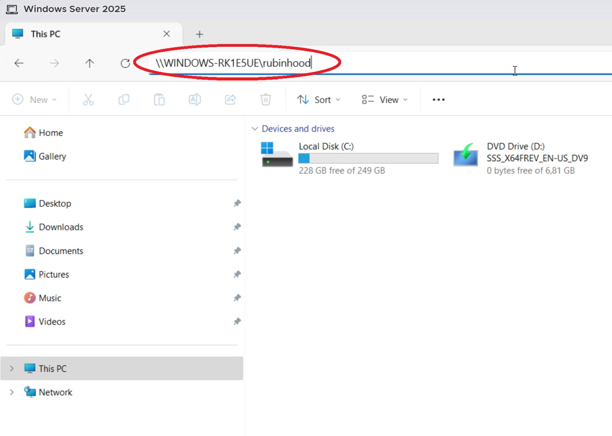
Task: Navigate up one folder level
Action: (89, 63)
